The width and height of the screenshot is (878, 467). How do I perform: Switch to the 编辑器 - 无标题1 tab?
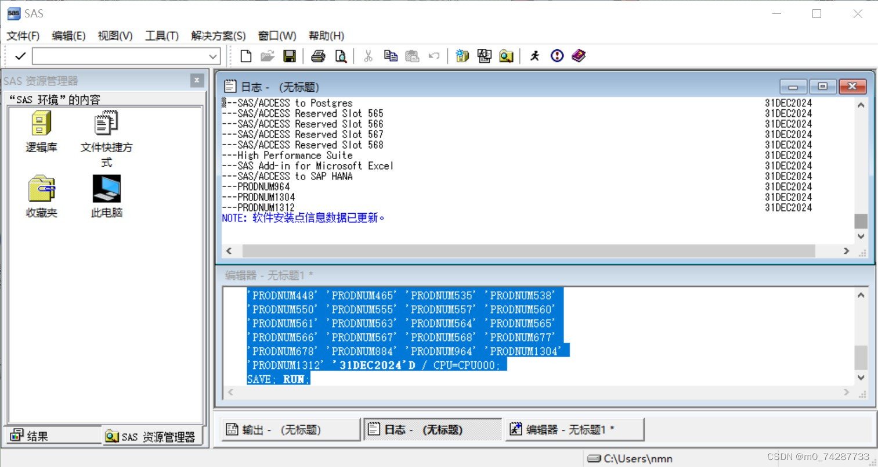click(x=574, y=429)
